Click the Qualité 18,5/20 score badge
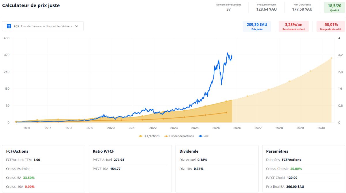346x193 pixels. point(334,7)
